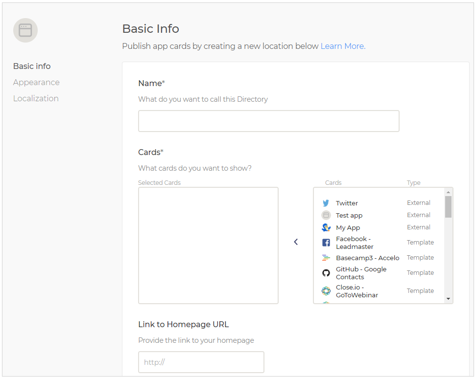Click the http:// homepage URL field

click(x=201, y=362)
